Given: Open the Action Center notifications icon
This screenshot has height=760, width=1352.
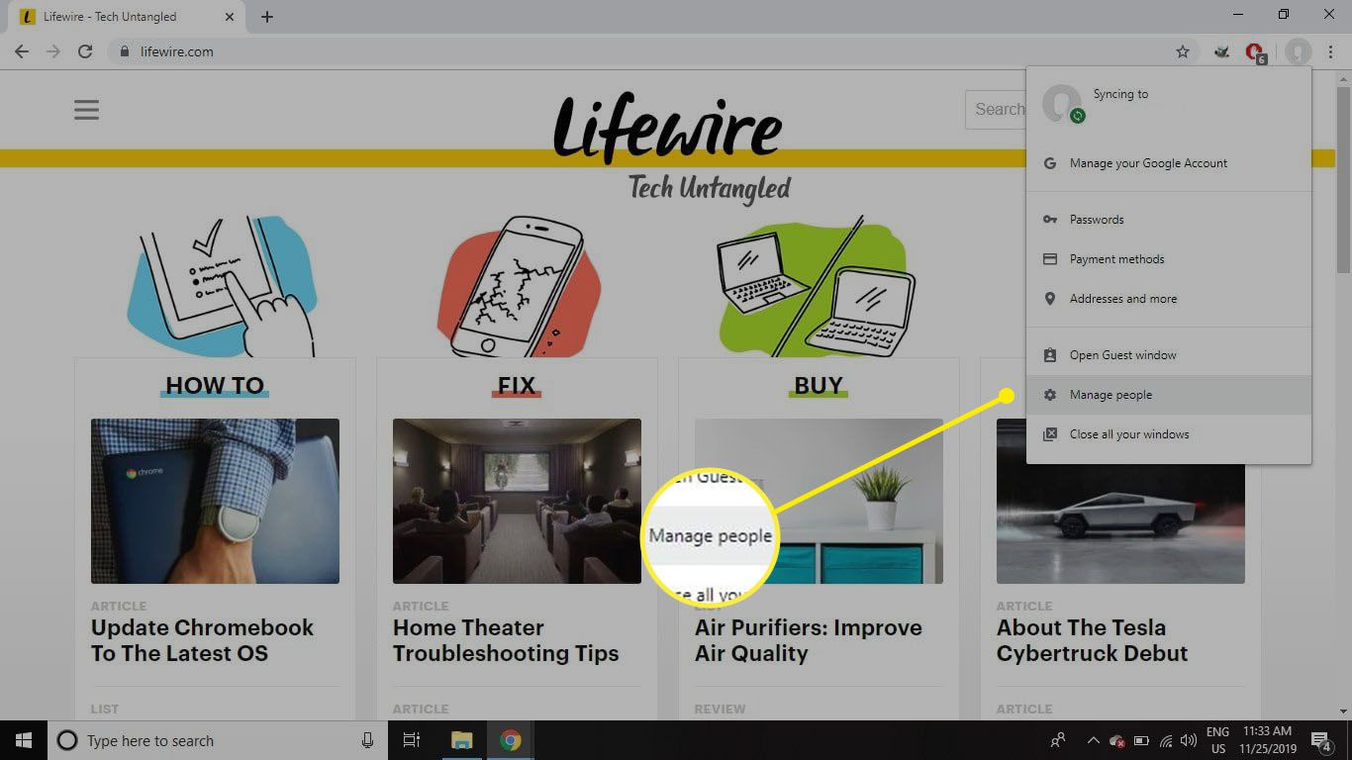Looking at the screenshot, I should coord(1321,740).
